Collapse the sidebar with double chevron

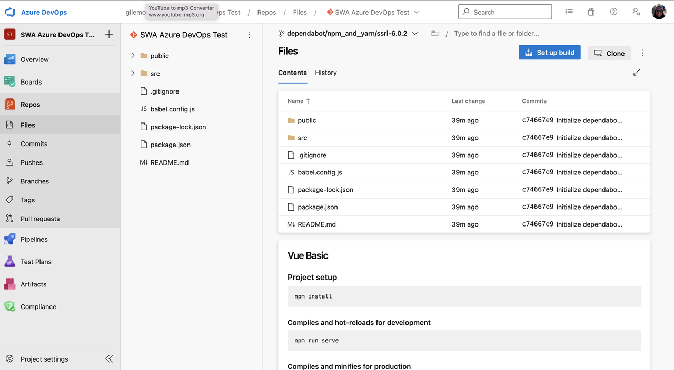[109, 359]
